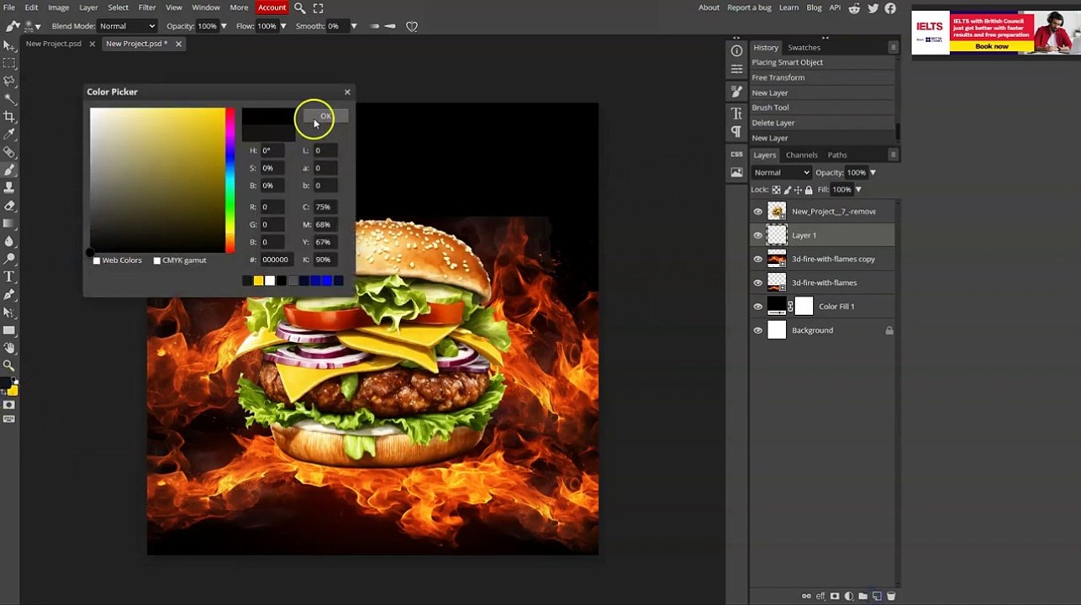This screenshot has width=1081, height=605.
Task: Toggle Quick Mask mode icon
Action: click(9, 405)
